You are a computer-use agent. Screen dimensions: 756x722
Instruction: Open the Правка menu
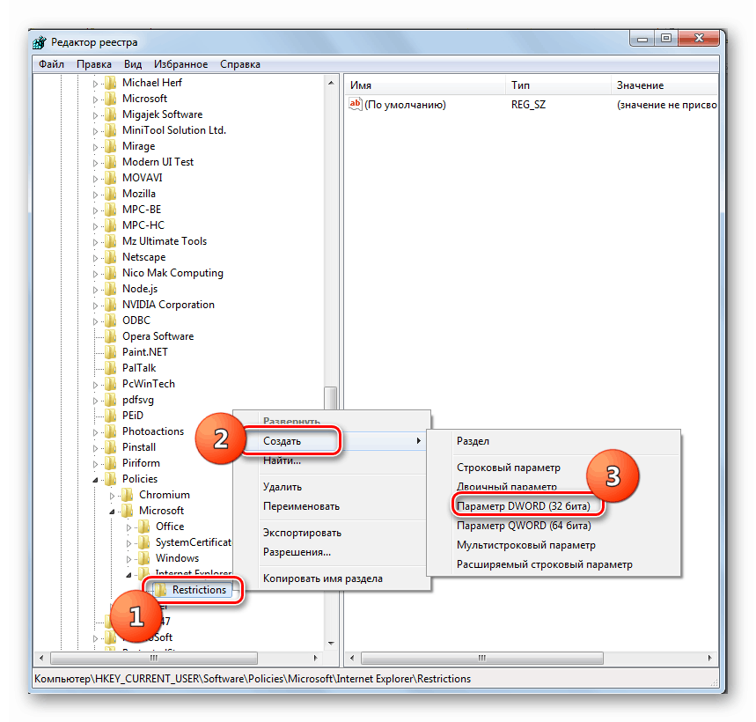(x=94, y=64)
